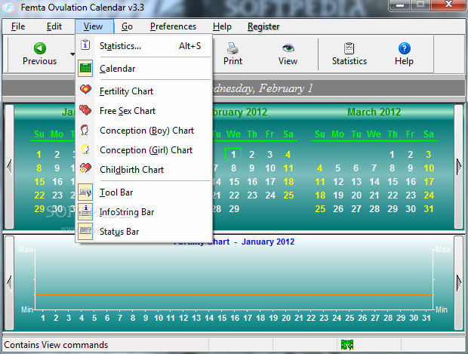Click the Conception (Girl) blonde head icon
The image size is (468, 354).
tap(85, 149)
